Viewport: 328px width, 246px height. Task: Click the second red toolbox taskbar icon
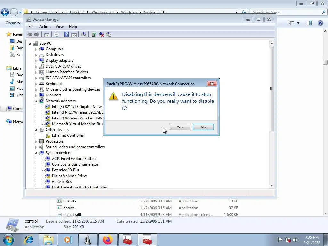pyautogui.click(x=147, y=240)
